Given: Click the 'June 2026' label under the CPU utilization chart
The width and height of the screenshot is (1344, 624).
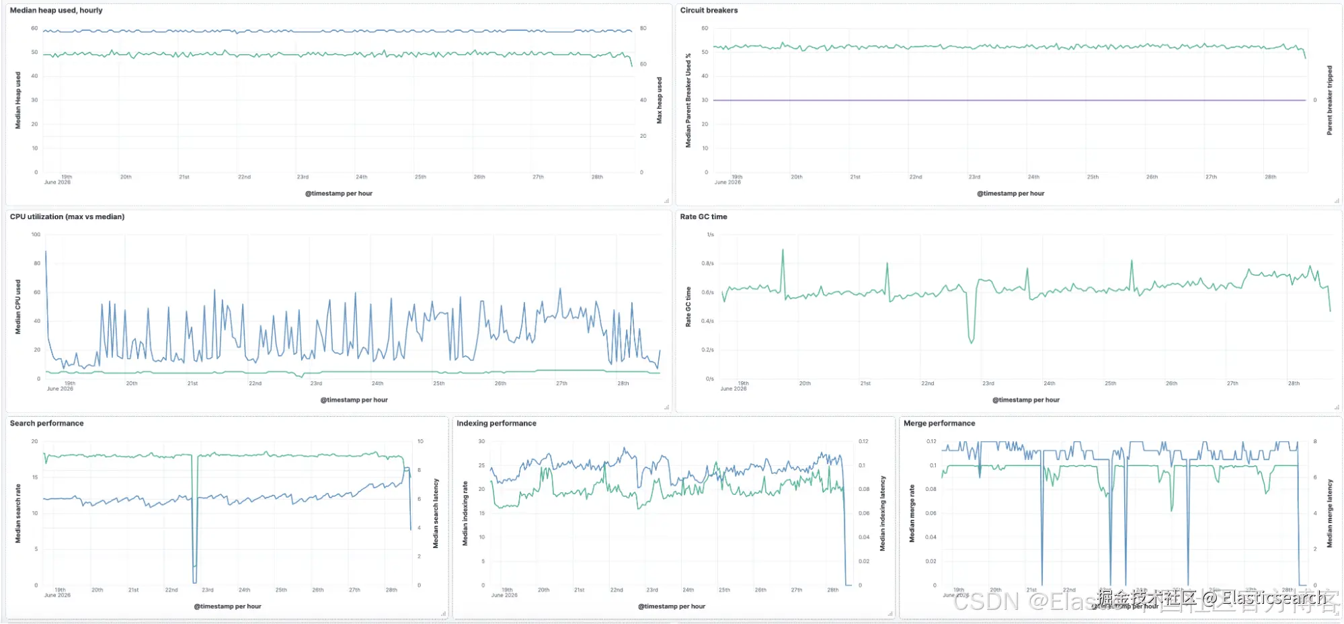Looking at the screenshot, I should tap(60, 389).
